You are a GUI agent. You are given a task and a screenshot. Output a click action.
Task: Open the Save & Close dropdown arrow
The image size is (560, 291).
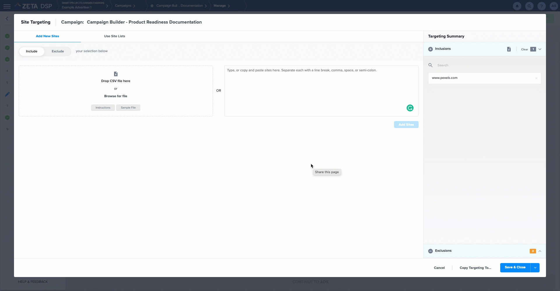coord(535,268)
